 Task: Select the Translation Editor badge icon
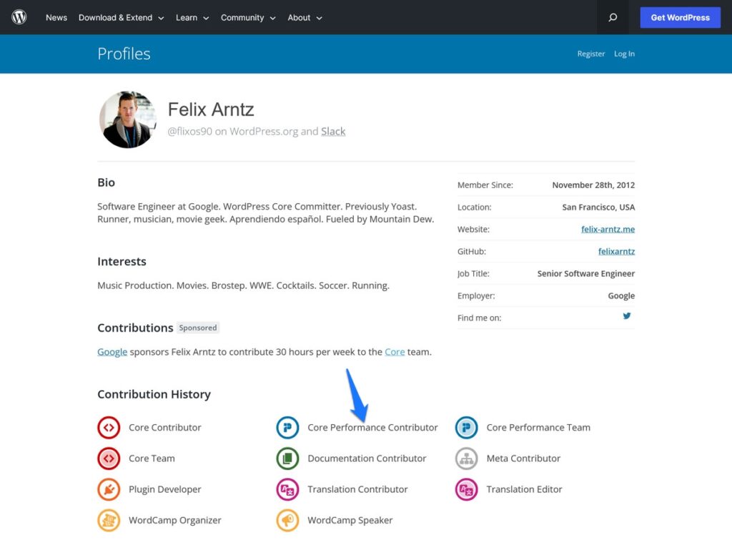pos(466,489)
